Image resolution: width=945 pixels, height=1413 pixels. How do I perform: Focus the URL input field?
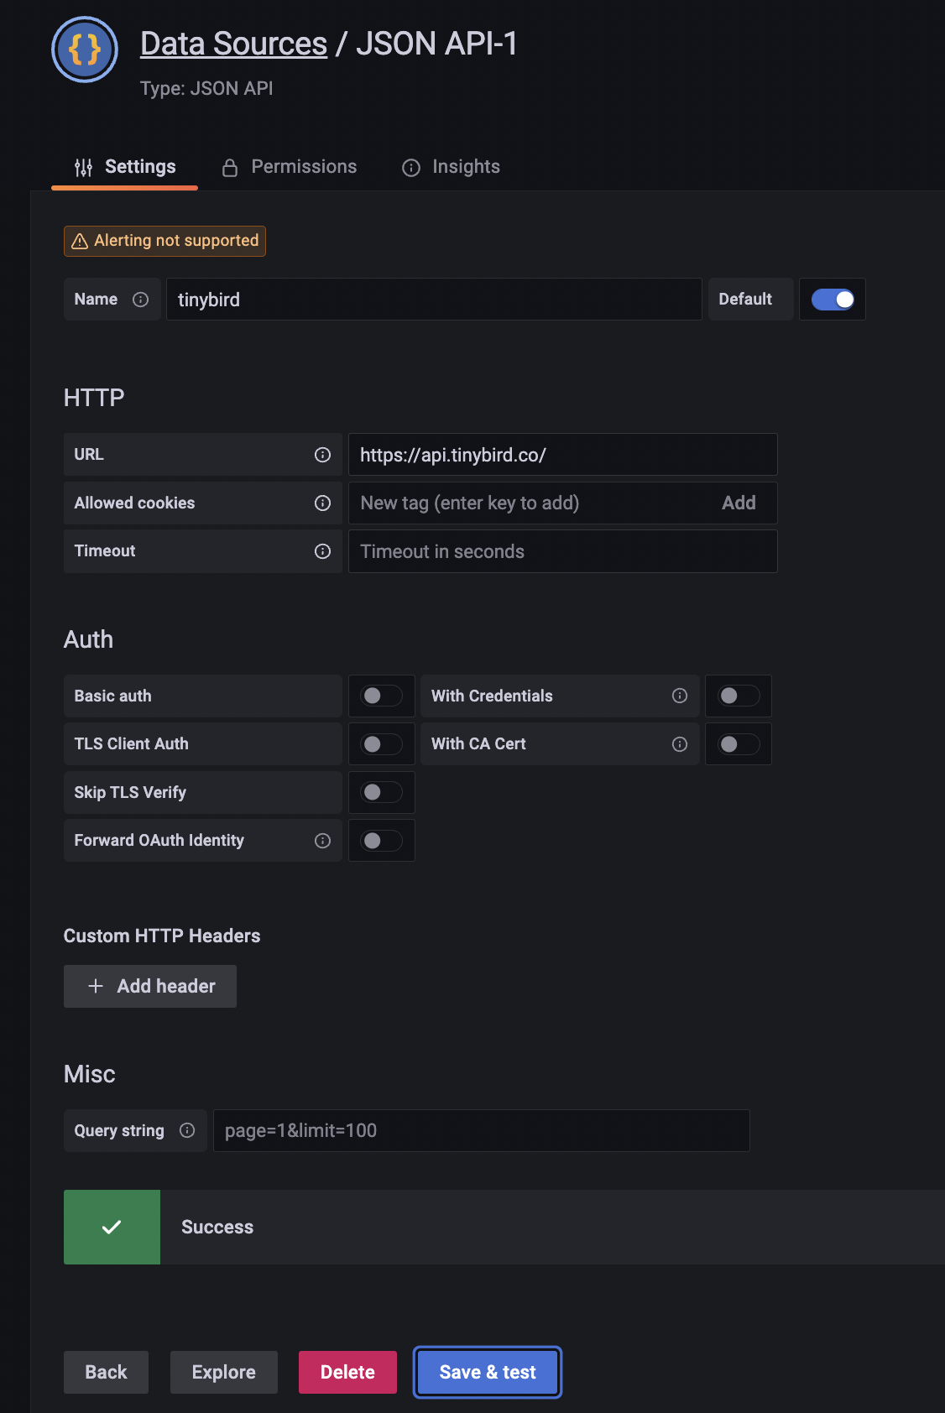click(563, 455)
